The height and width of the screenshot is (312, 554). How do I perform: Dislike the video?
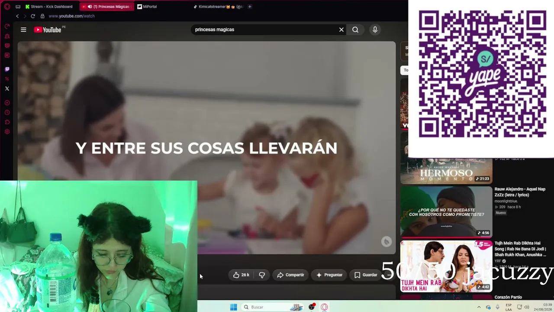pos(262,275)
